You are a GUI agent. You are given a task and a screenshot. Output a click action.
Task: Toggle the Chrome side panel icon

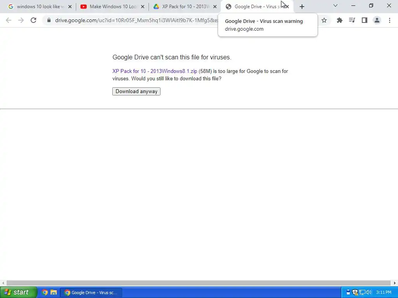(x=365, y=20)
